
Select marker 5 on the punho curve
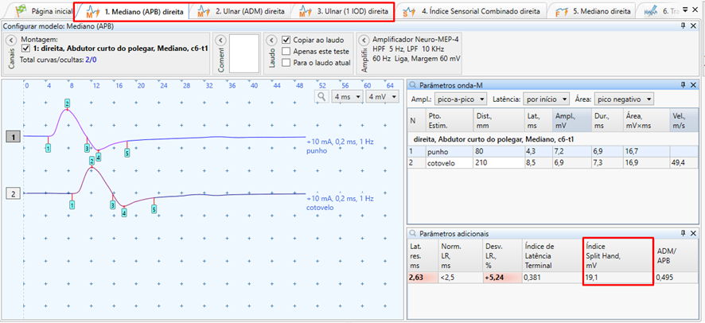pyautogui.click(x=127, y=154)
